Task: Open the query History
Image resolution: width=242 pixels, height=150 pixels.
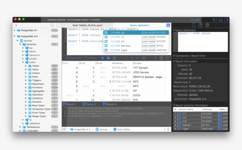Action: [x=90, y=58]
